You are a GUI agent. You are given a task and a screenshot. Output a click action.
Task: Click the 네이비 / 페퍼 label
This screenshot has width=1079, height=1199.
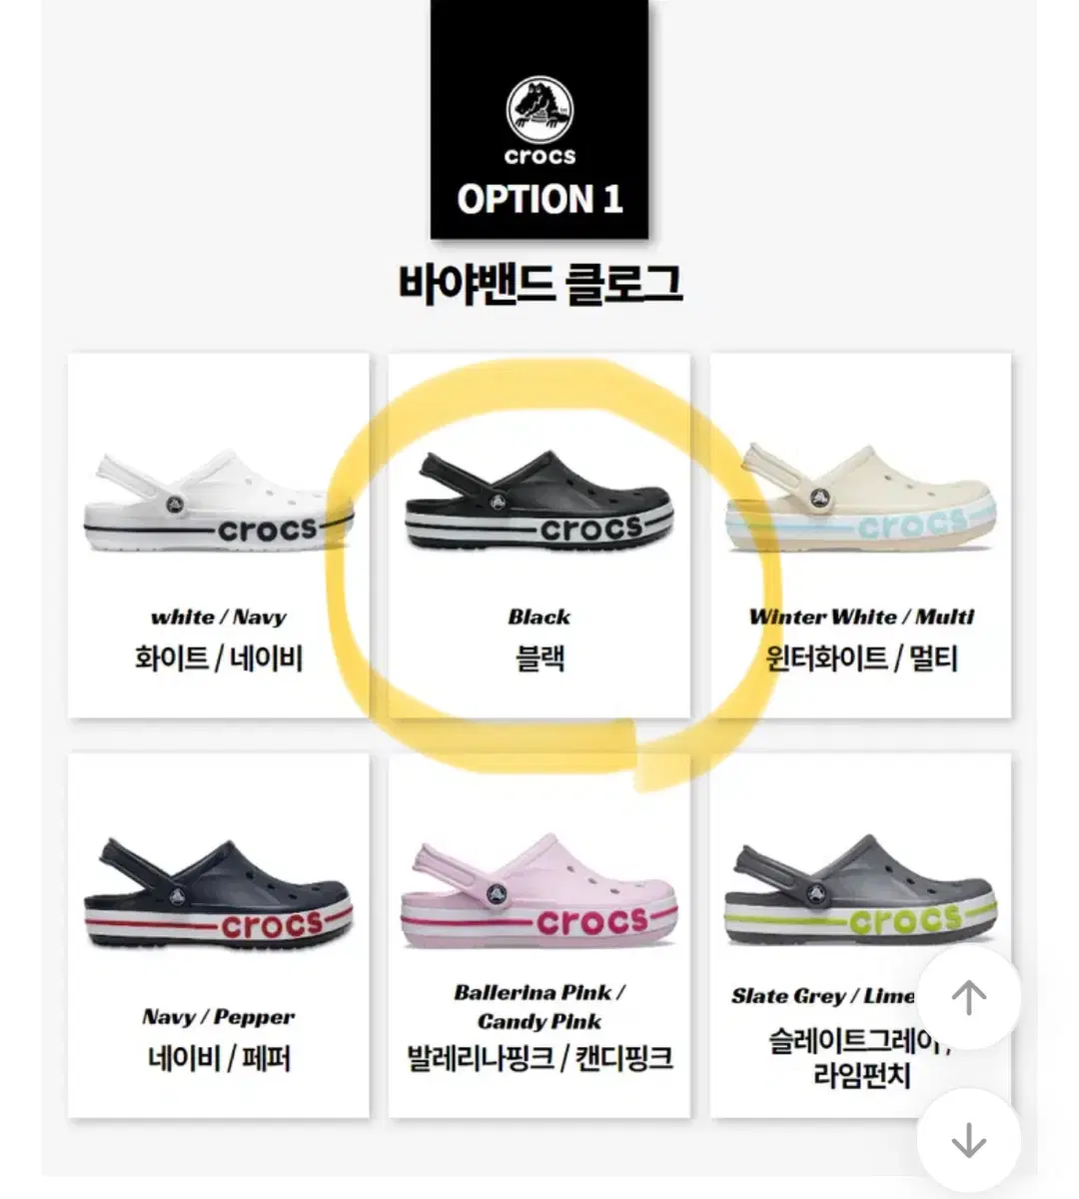(218, 1058)
